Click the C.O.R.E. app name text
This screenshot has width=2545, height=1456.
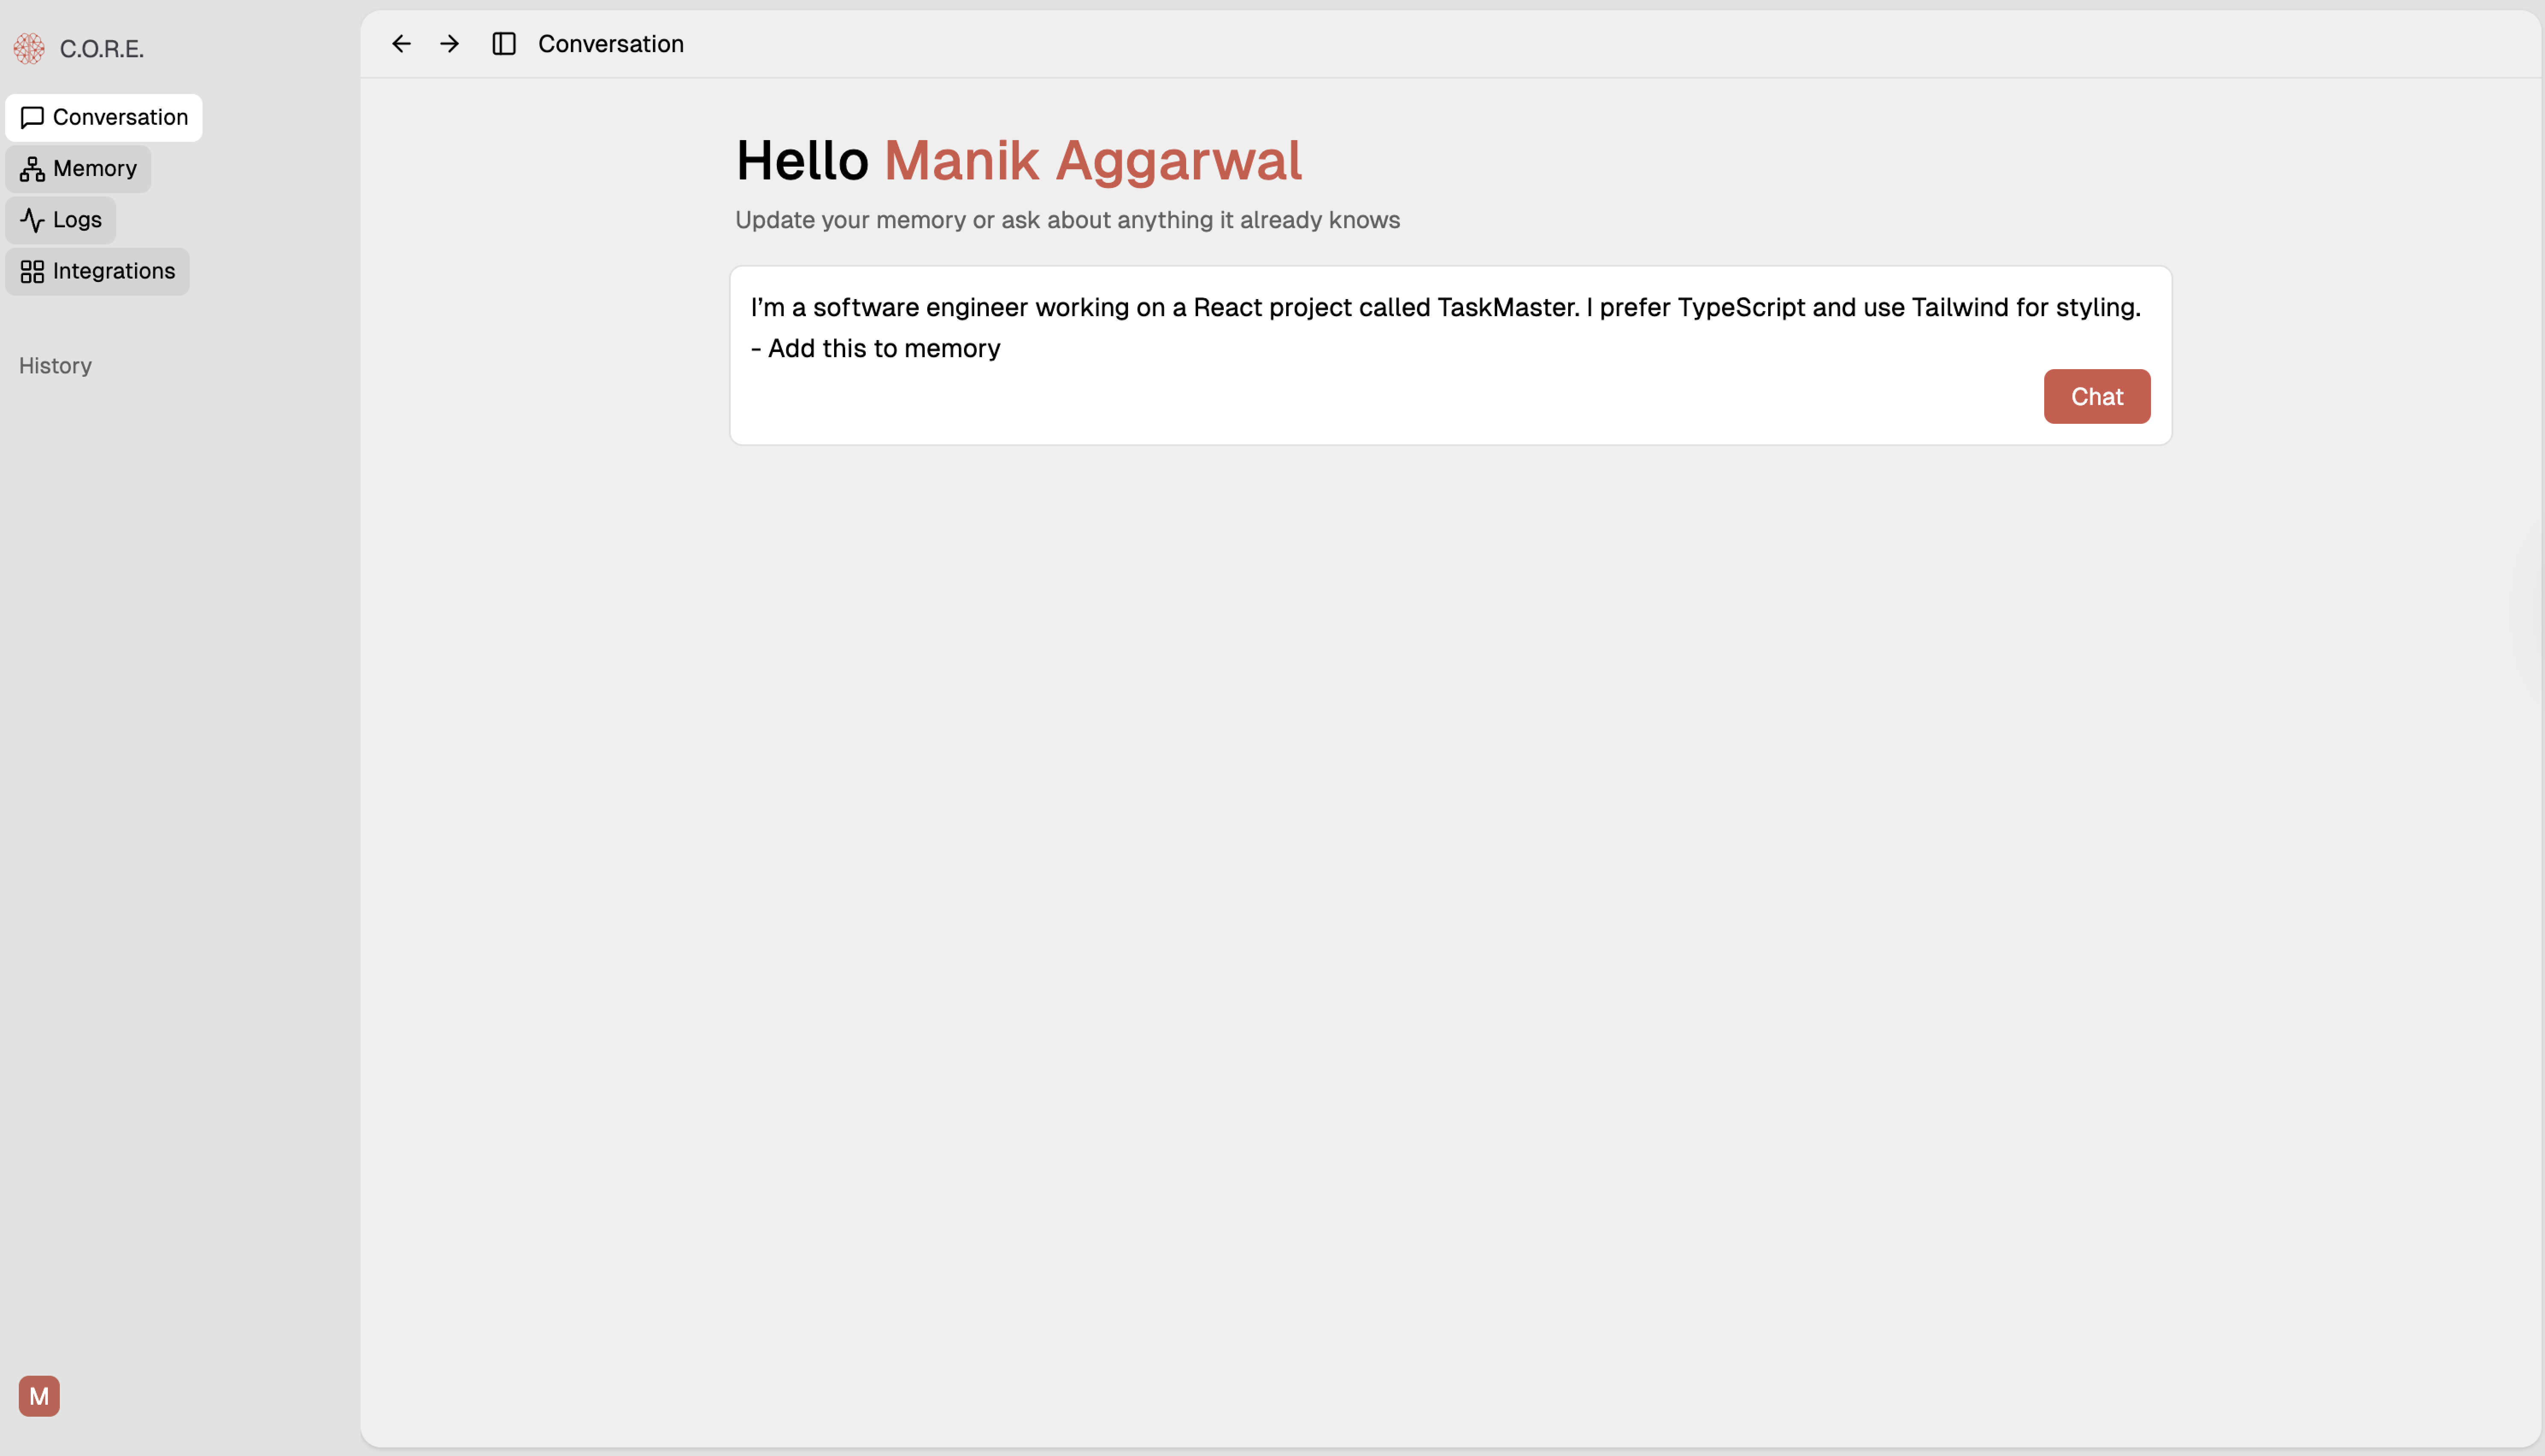point(102,49)
